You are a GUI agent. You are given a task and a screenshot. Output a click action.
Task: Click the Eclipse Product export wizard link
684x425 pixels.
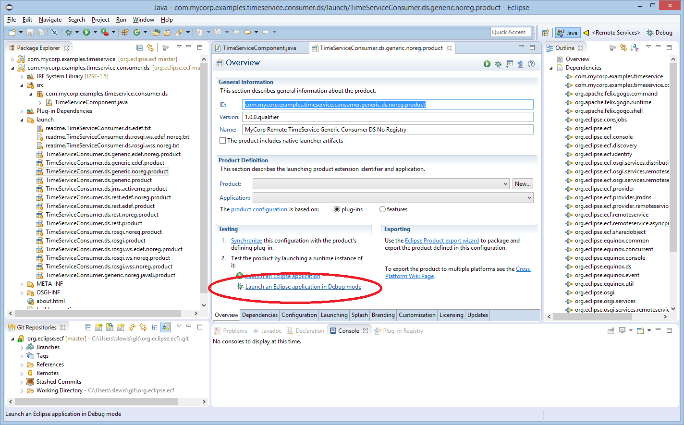tap(442, 241)
